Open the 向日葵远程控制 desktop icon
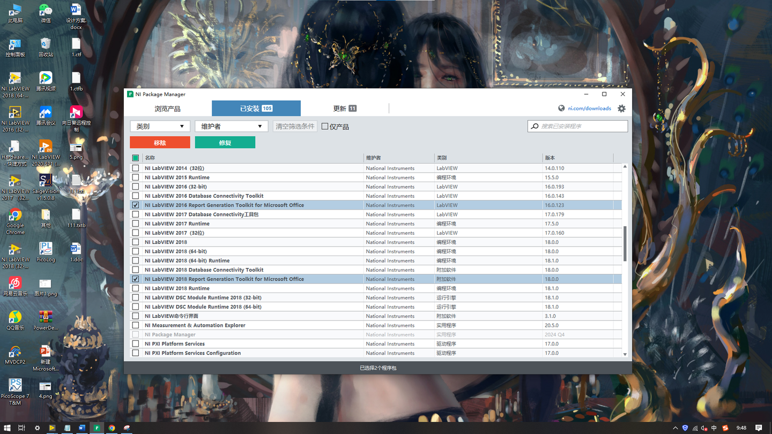 click(x=76, y=118)
